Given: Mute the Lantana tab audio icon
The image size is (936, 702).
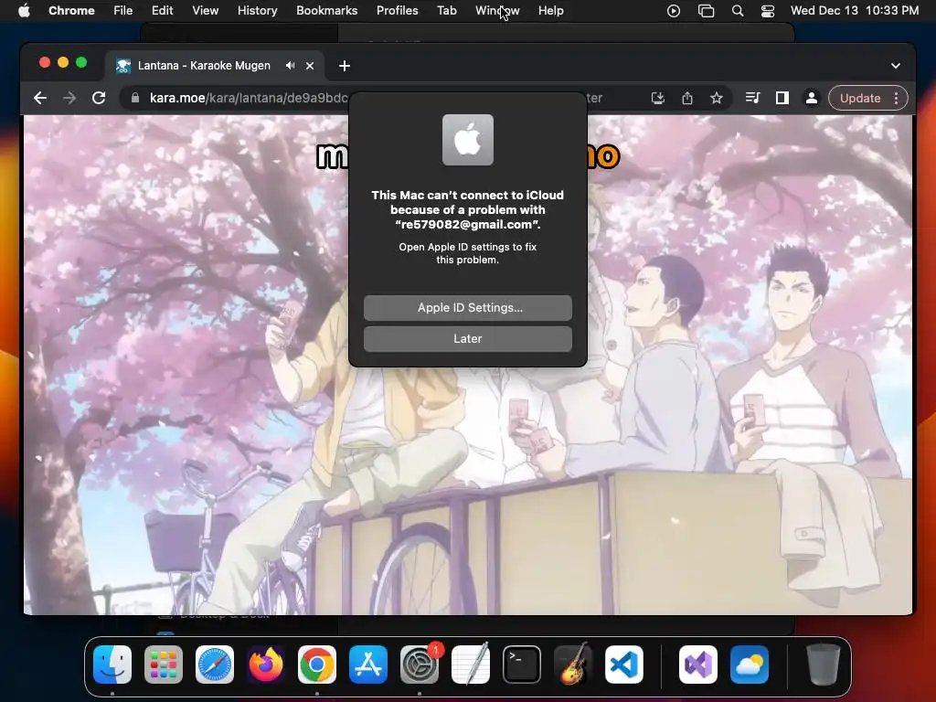Looking at the screenshot, I should click(x=290, y=66).
